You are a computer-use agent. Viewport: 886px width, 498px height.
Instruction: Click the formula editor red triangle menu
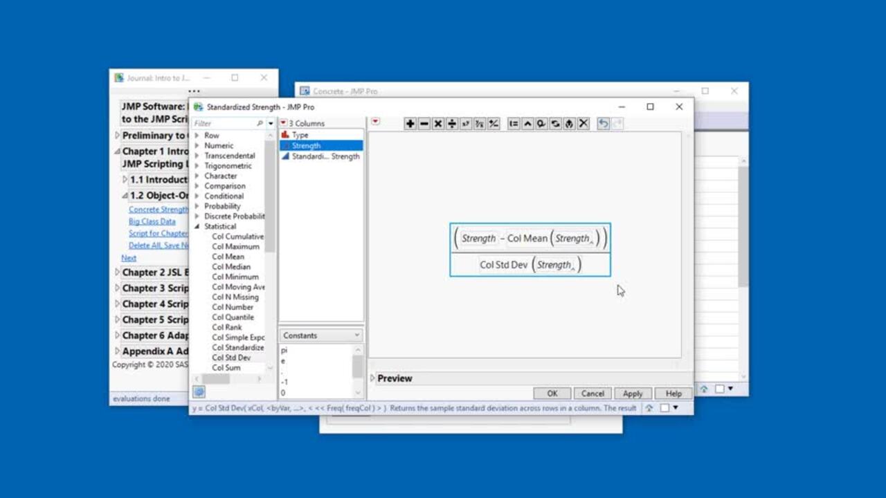[375, 122]
